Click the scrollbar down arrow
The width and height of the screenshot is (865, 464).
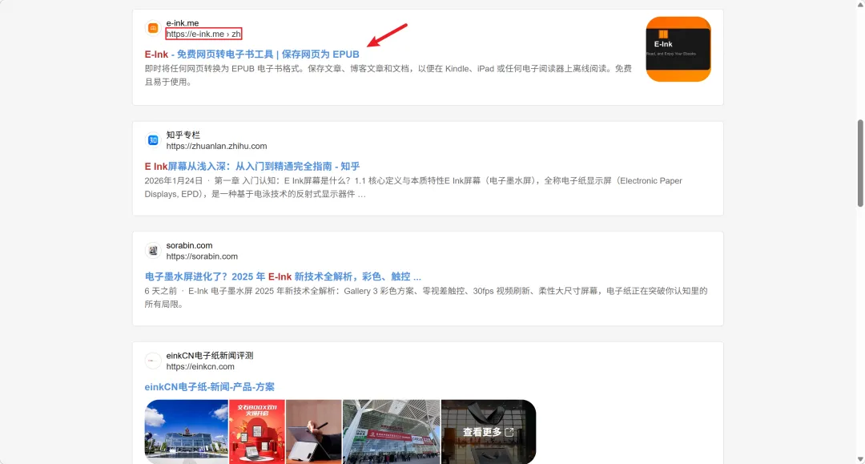(860, 459)
